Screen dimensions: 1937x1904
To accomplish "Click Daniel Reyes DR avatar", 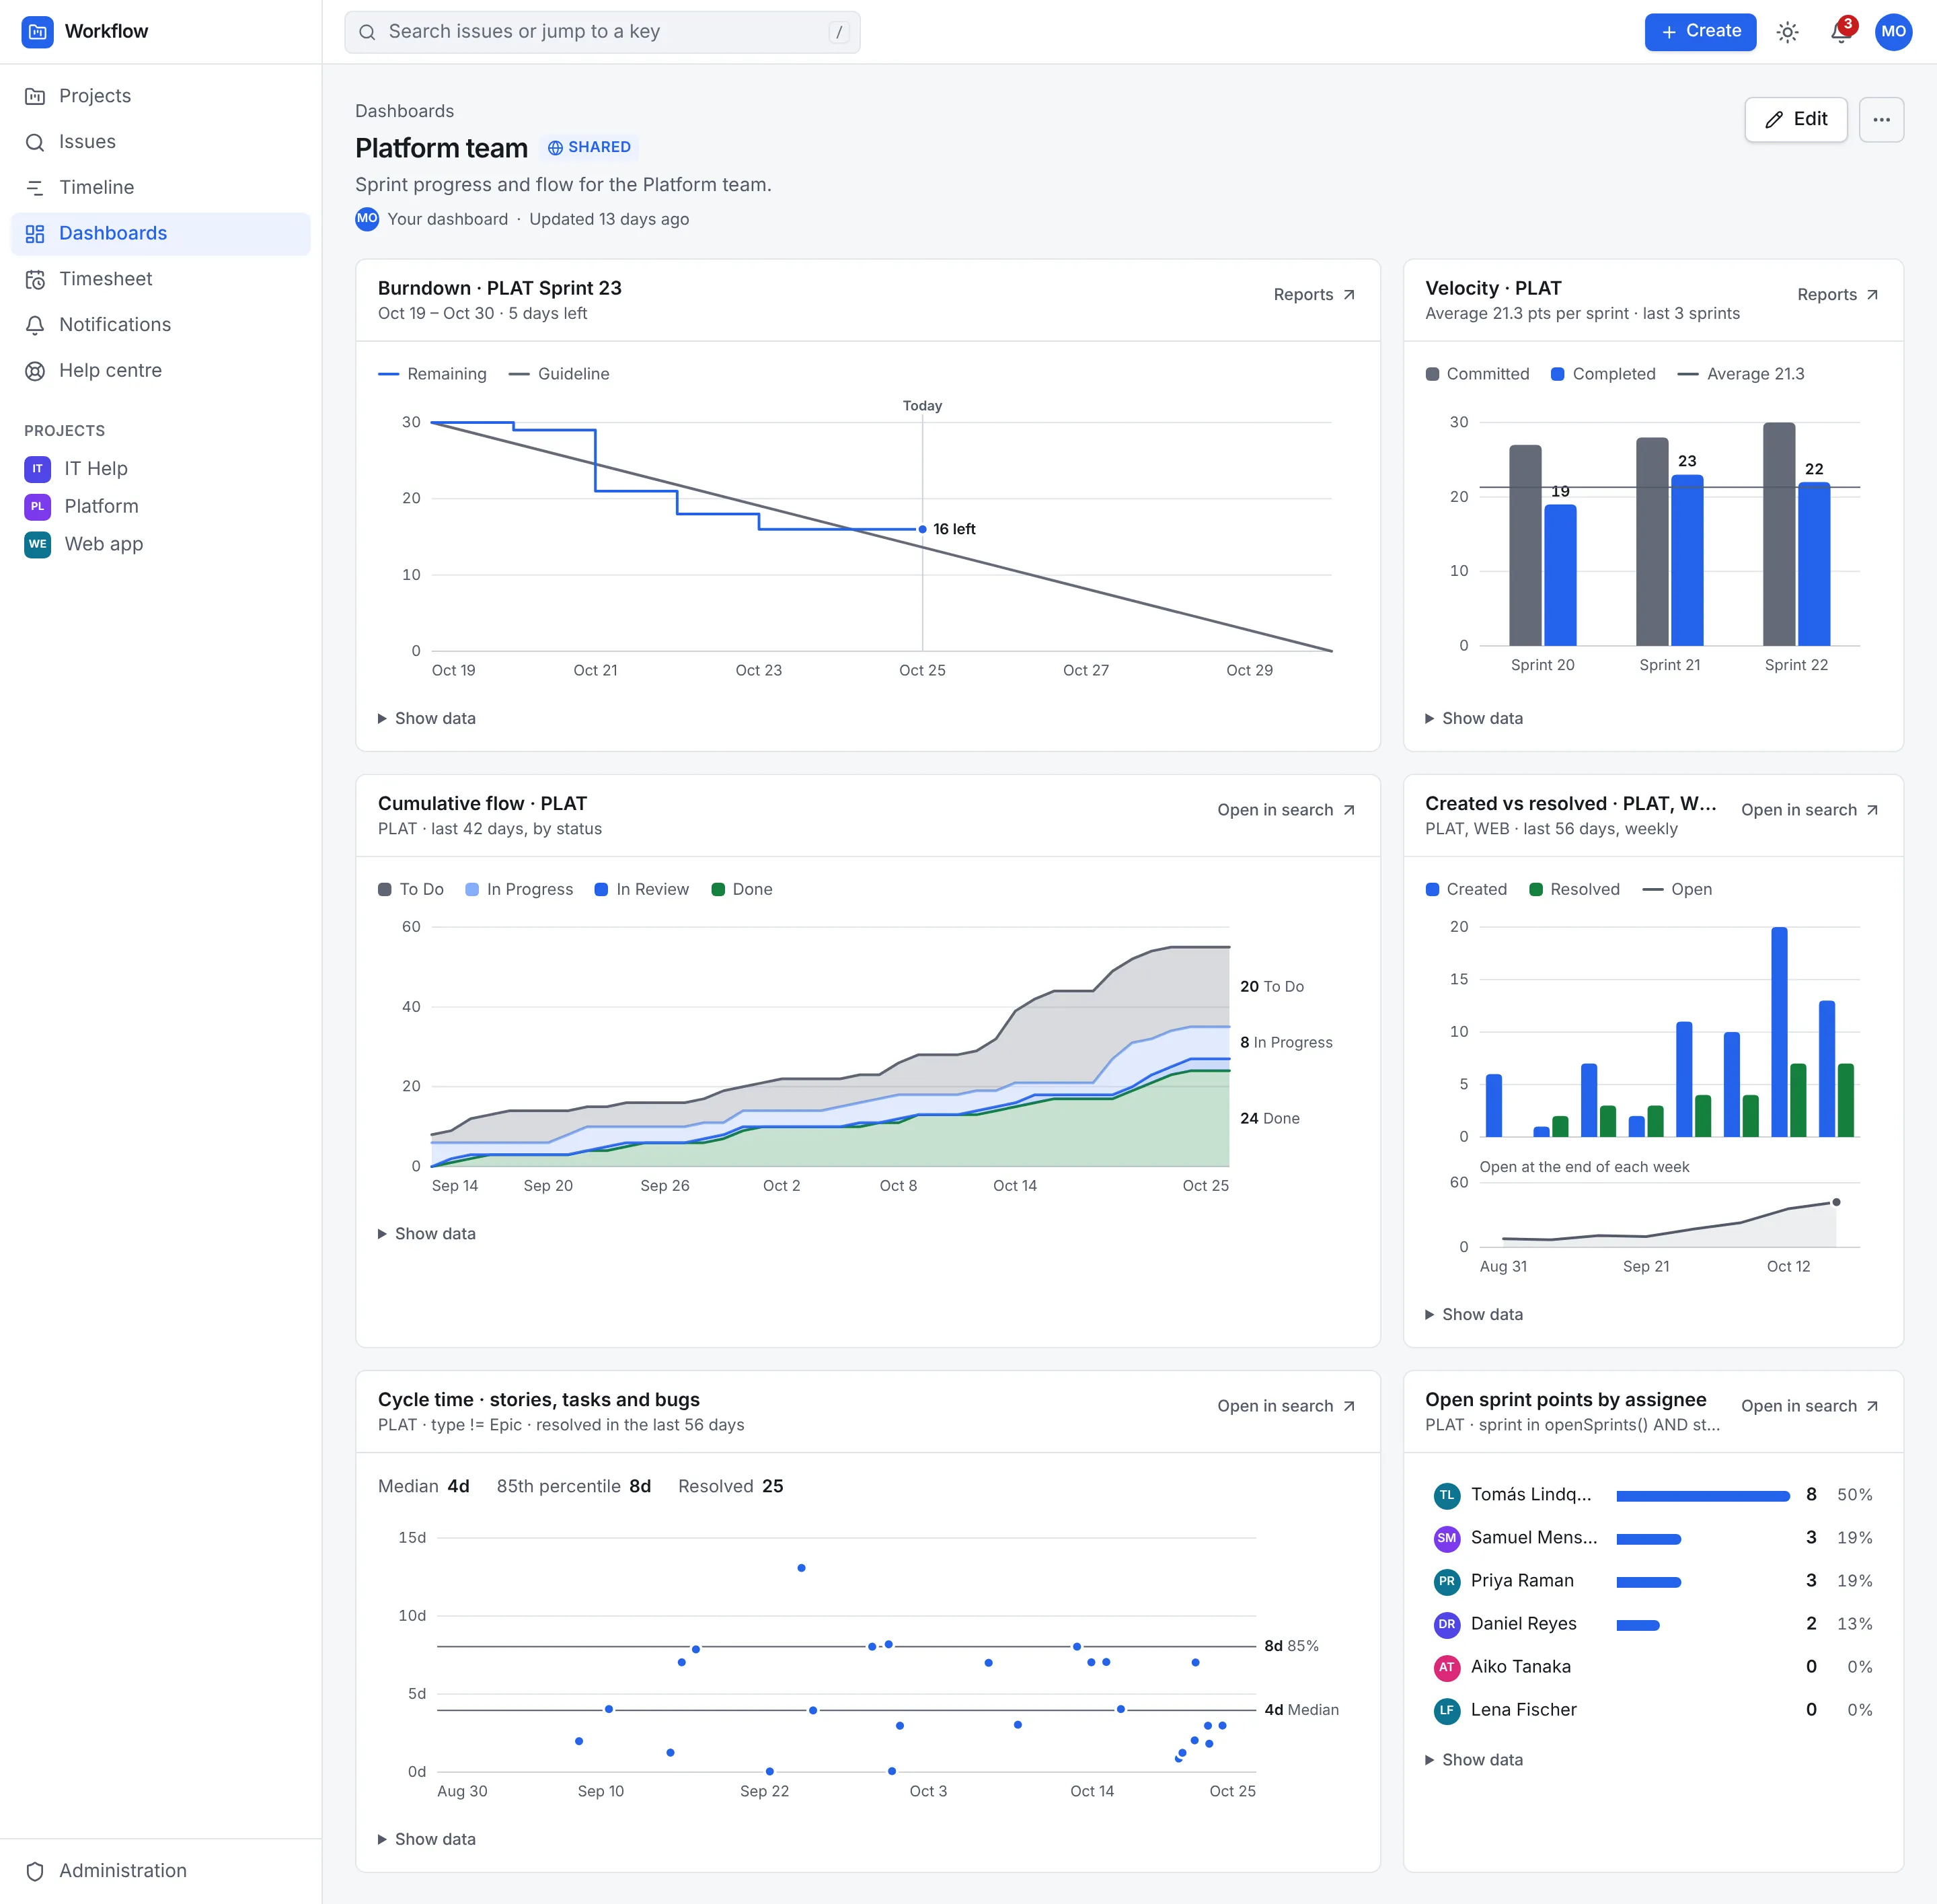I will [x=1446, y=1624].
